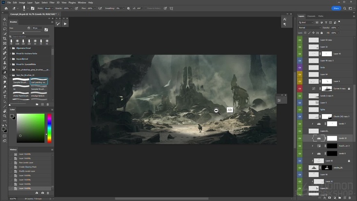Expand the Allgemeine Pinsel brush folder

coord(10,48)
